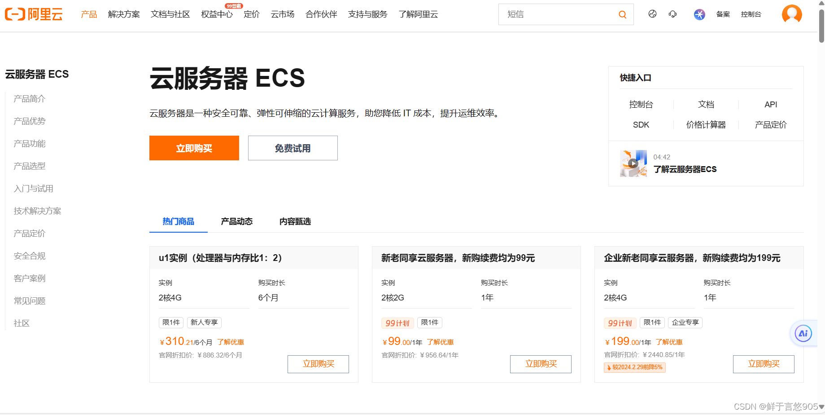The image size is (825, 415).
Task: Play the 了解云服务器ECS video thumbnail
Action: click(x=633, y=163)
